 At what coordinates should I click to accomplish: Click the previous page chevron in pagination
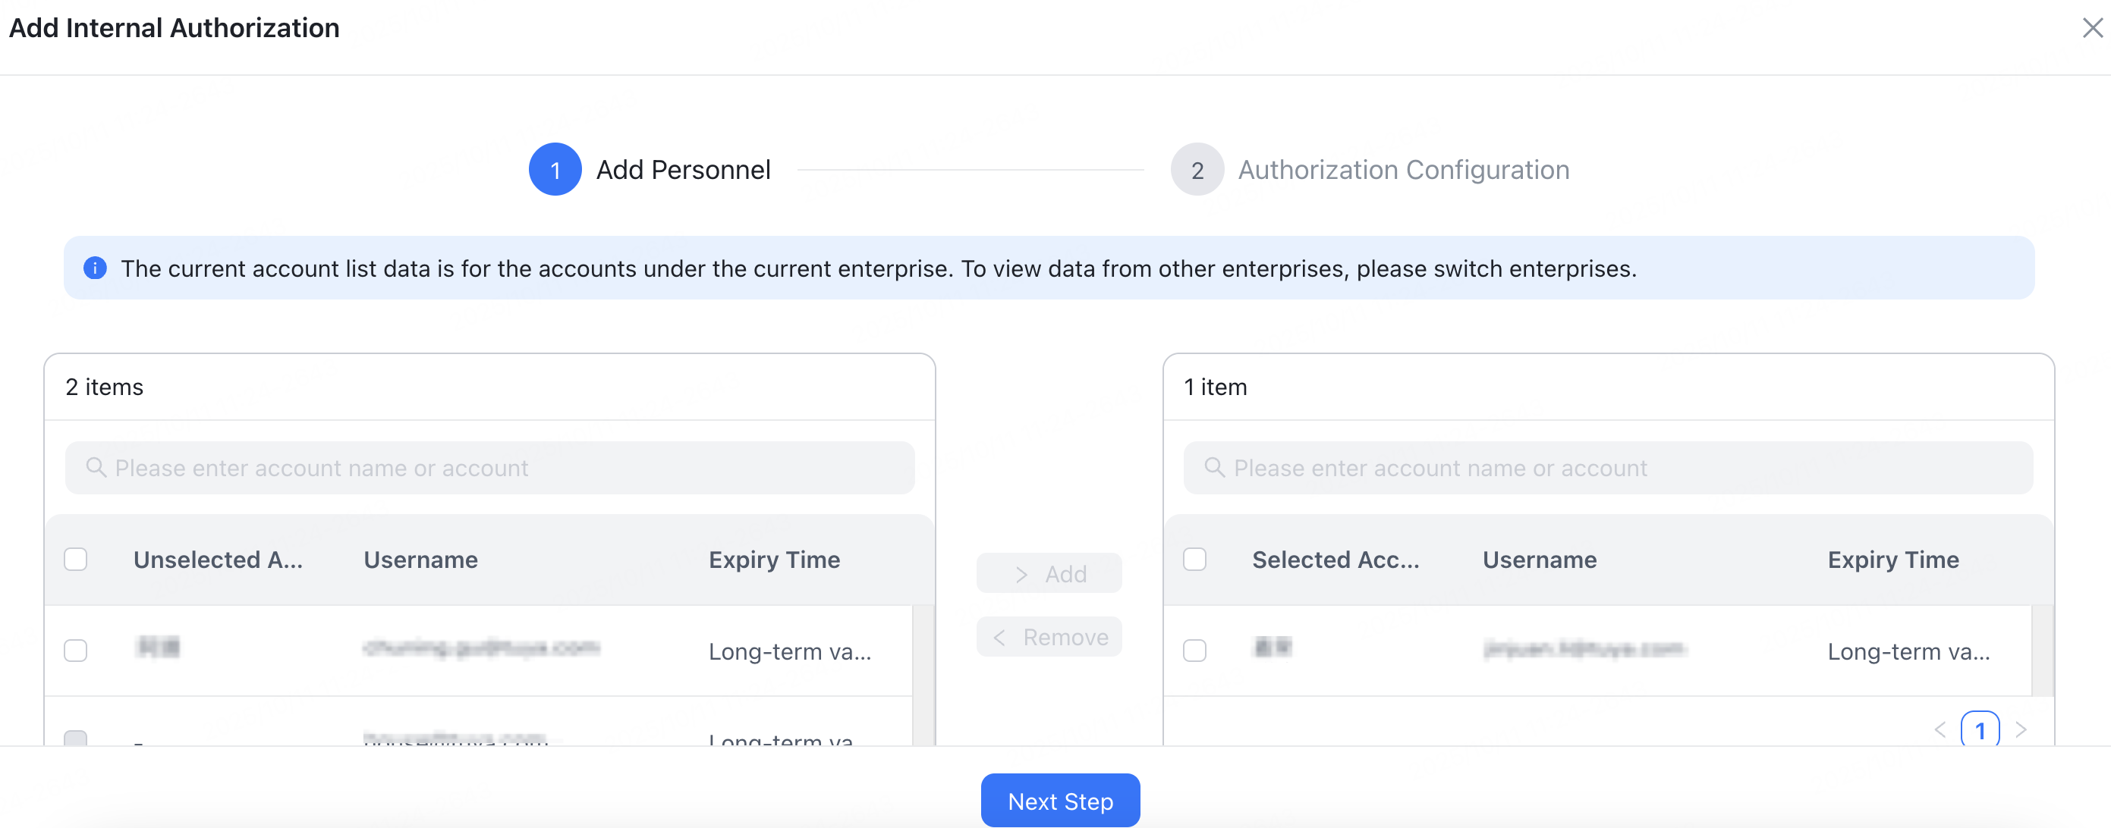click(x=1940, y=729)
